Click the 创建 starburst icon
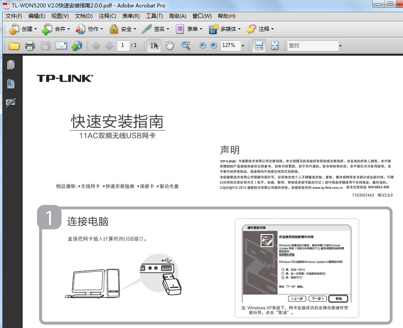 click(x=14, y=29)
